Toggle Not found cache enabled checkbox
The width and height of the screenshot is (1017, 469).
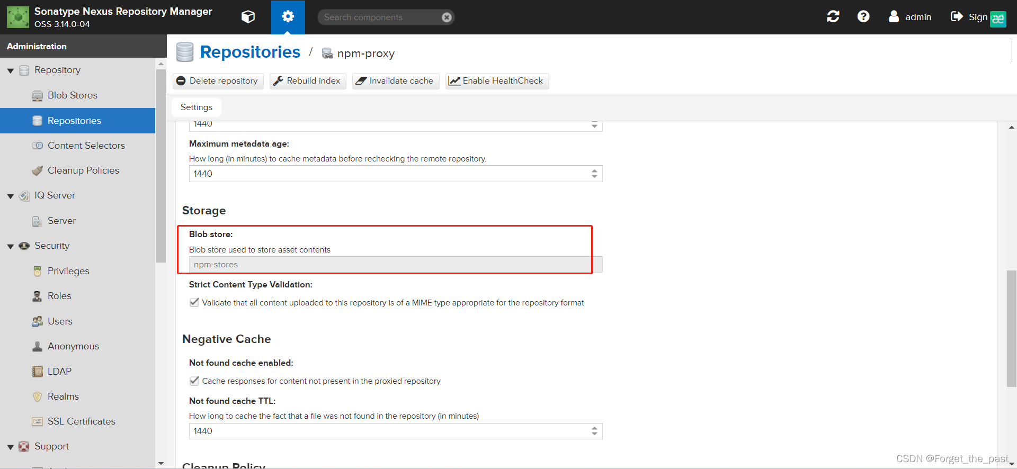click(x=194, y=381)
